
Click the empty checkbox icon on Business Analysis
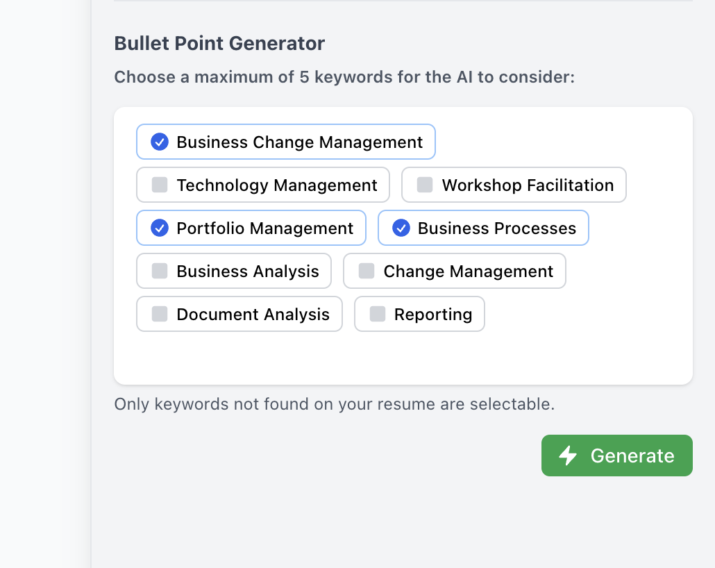point(158,271)
